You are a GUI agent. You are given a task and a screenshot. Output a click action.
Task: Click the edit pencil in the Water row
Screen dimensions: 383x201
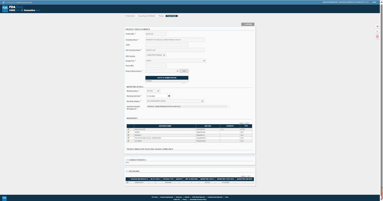(128, 132)
